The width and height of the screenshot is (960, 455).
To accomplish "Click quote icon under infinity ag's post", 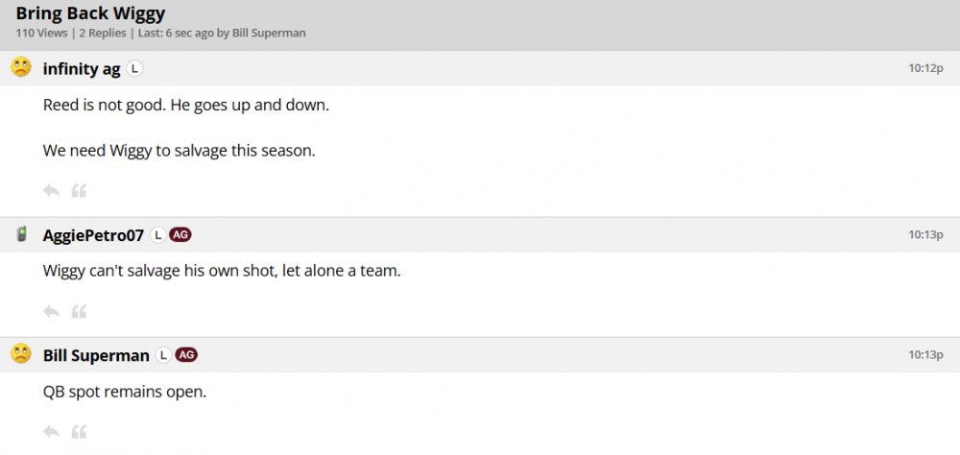I will [x=80, y=191].
